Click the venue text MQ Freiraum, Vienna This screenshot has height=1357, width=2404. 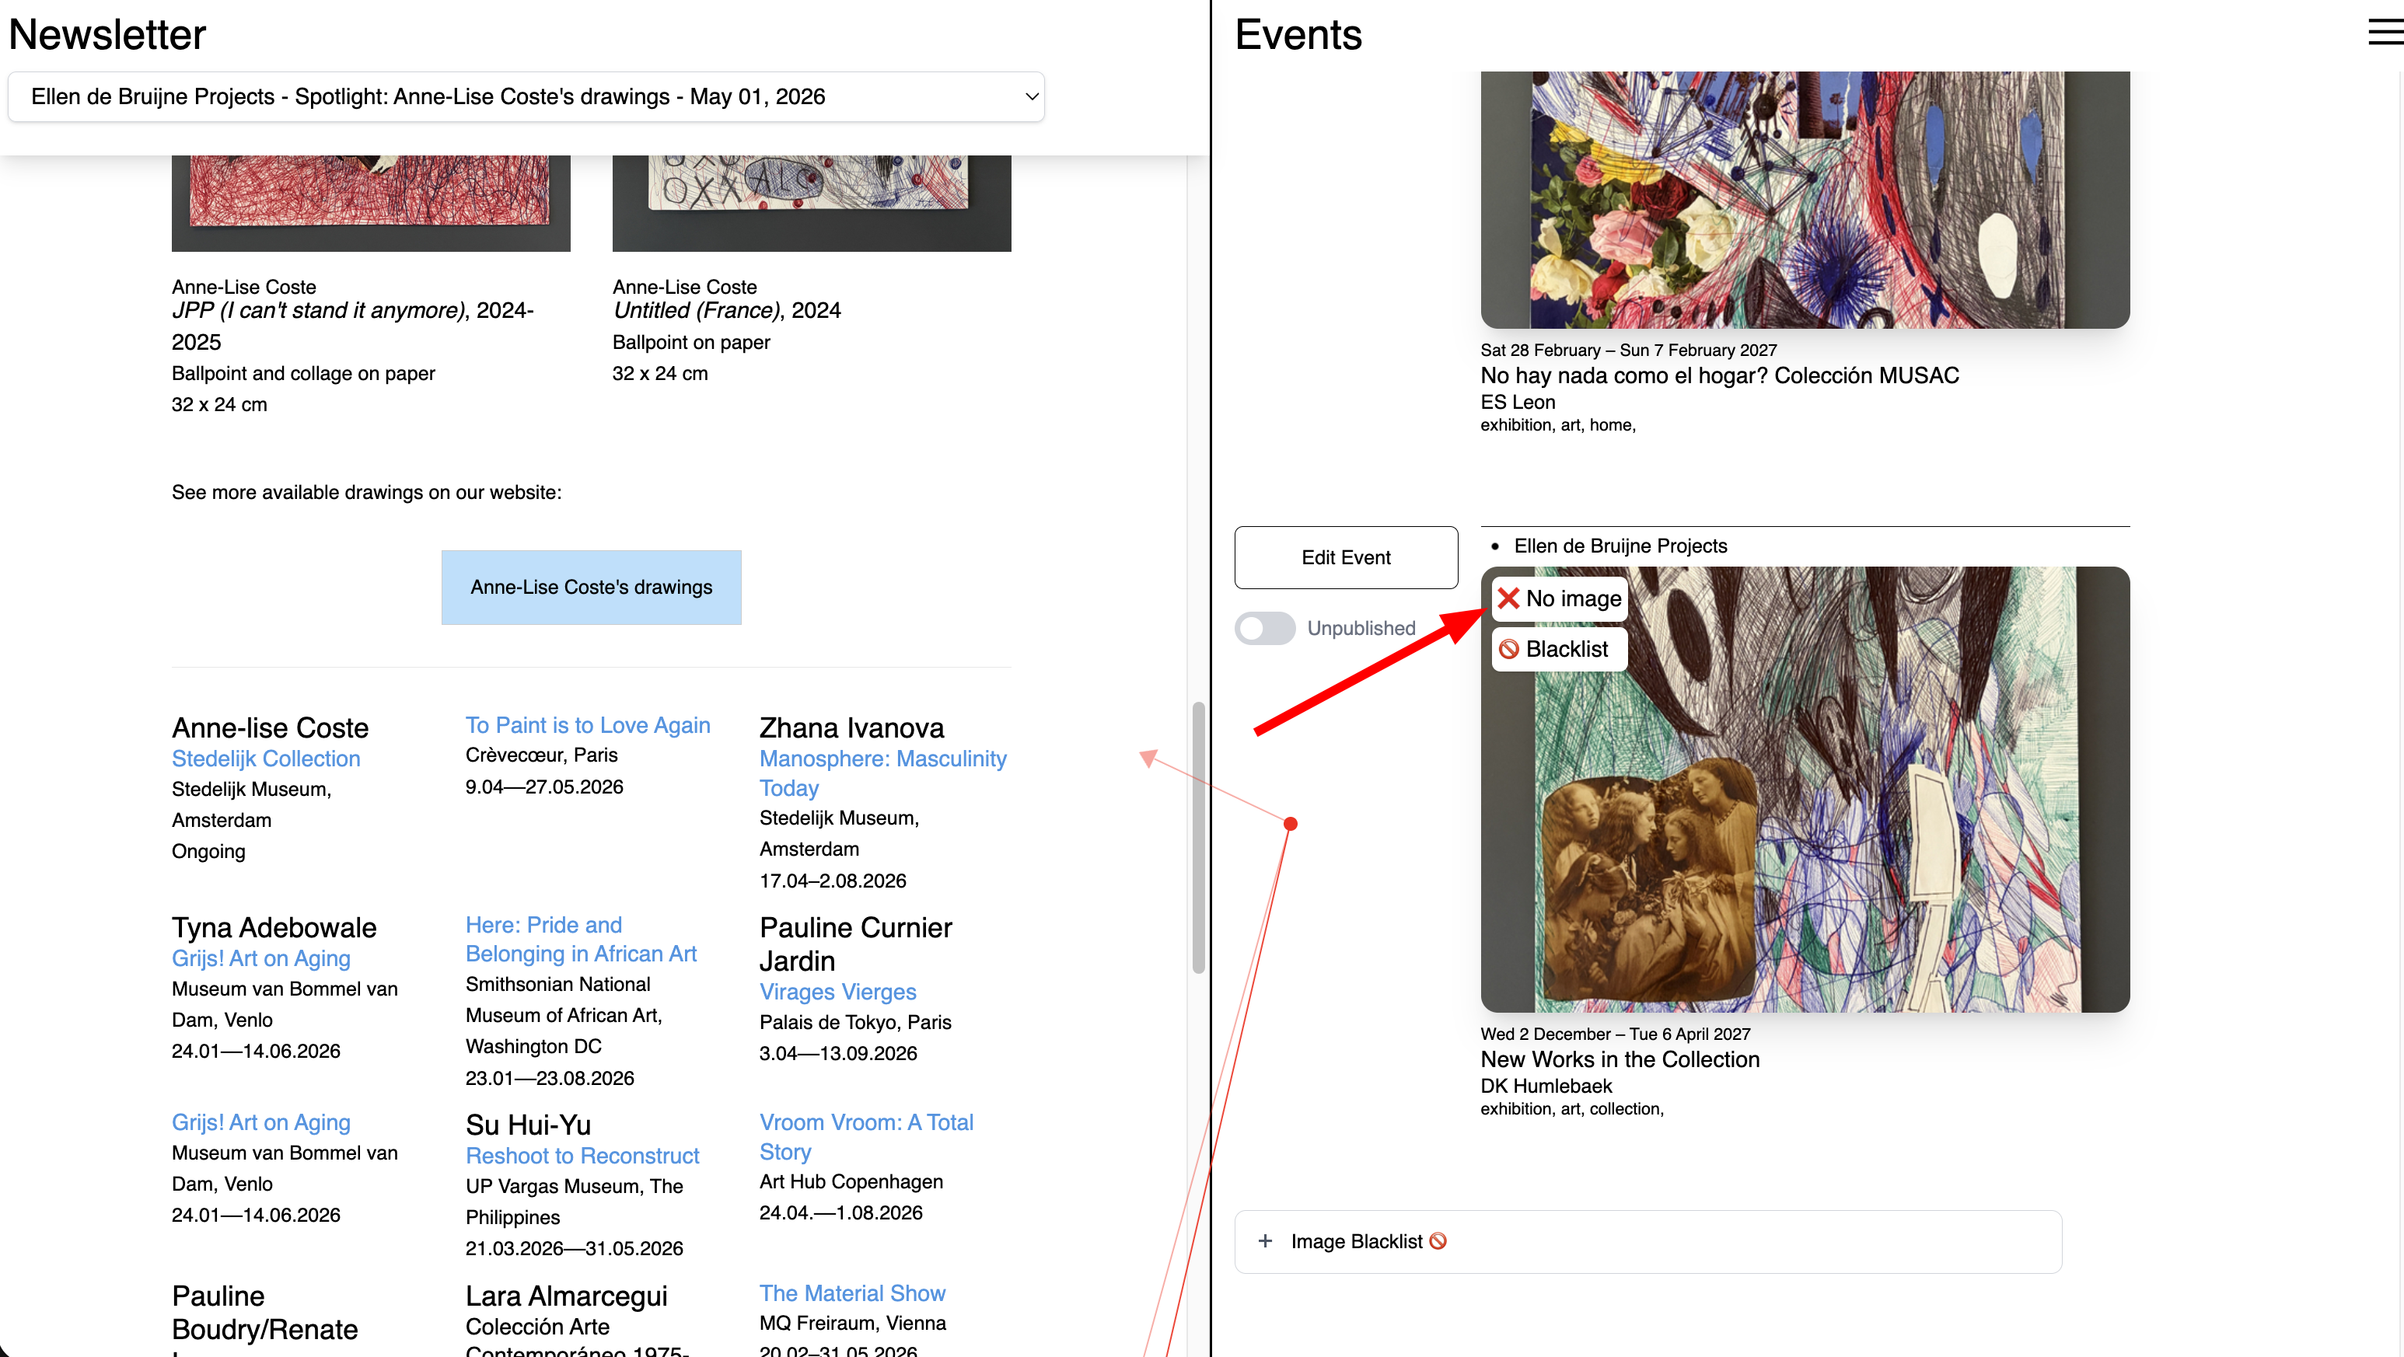[853, 1324]
